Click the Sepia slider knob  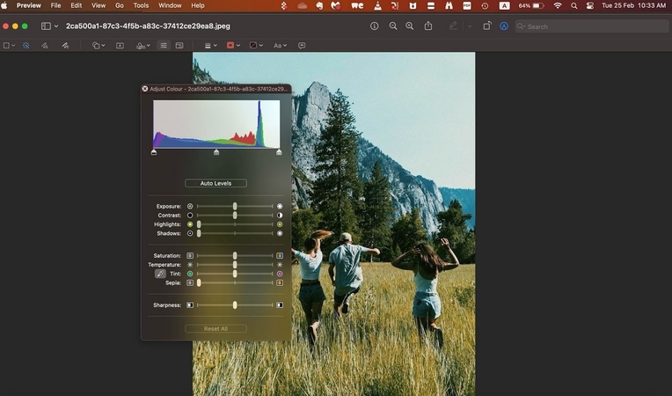pyautogui.click(x=199, y=282)
